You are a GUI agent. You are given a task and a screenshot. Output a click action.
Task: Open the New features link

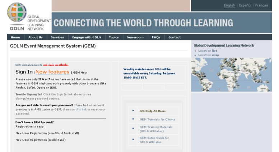(52, 72)
